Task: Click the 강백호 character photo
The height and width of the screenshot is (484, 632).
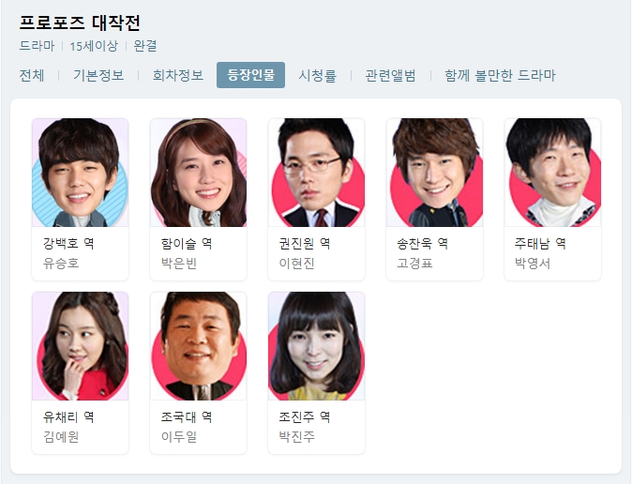Action: click(x=81, y=173)
